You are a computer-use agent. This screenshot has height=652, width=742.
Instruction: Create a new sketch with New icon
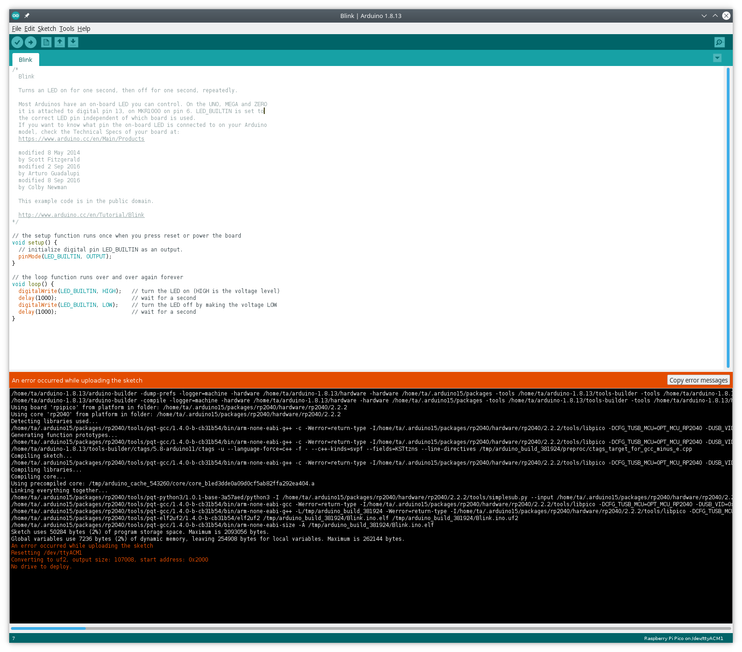(x=46, y=42)
